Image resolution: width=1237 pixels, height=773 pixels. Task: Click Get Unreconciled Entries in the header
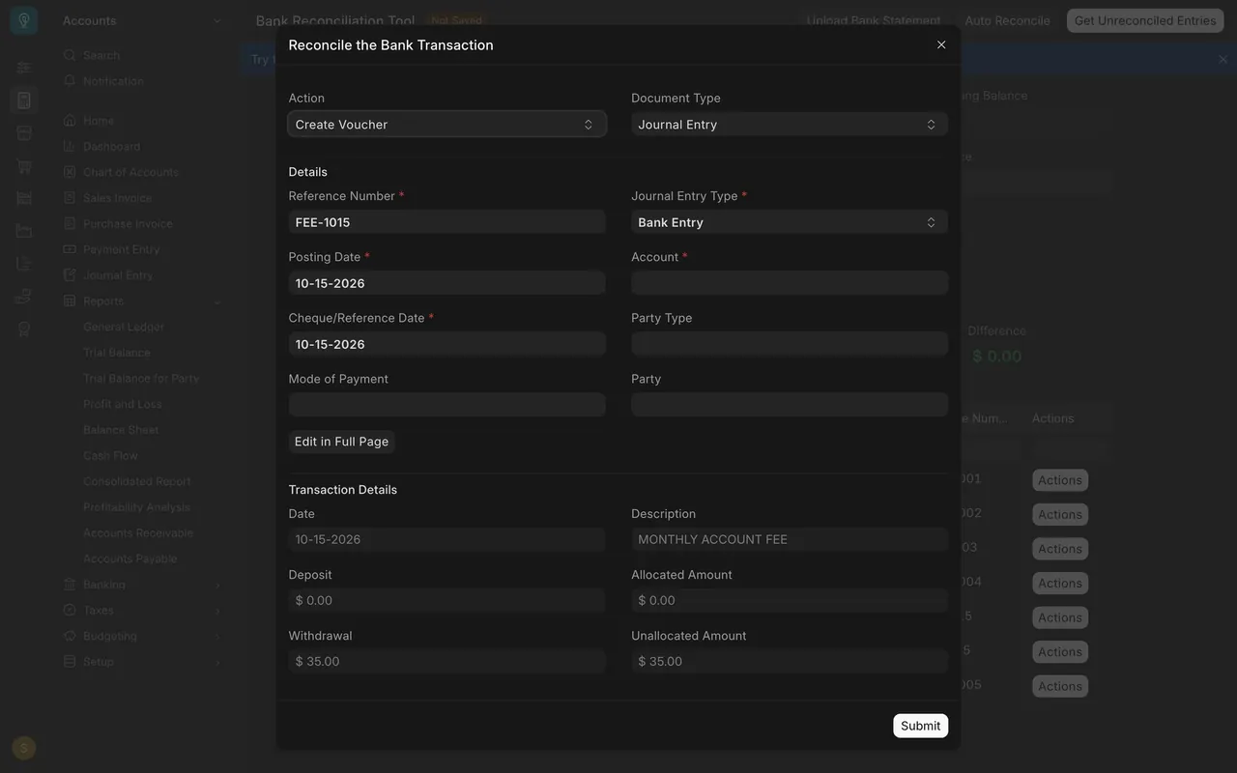[x=1145, y=20]
